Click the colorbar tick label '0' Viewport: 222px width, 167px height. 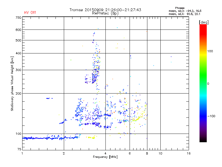point(208,83)
